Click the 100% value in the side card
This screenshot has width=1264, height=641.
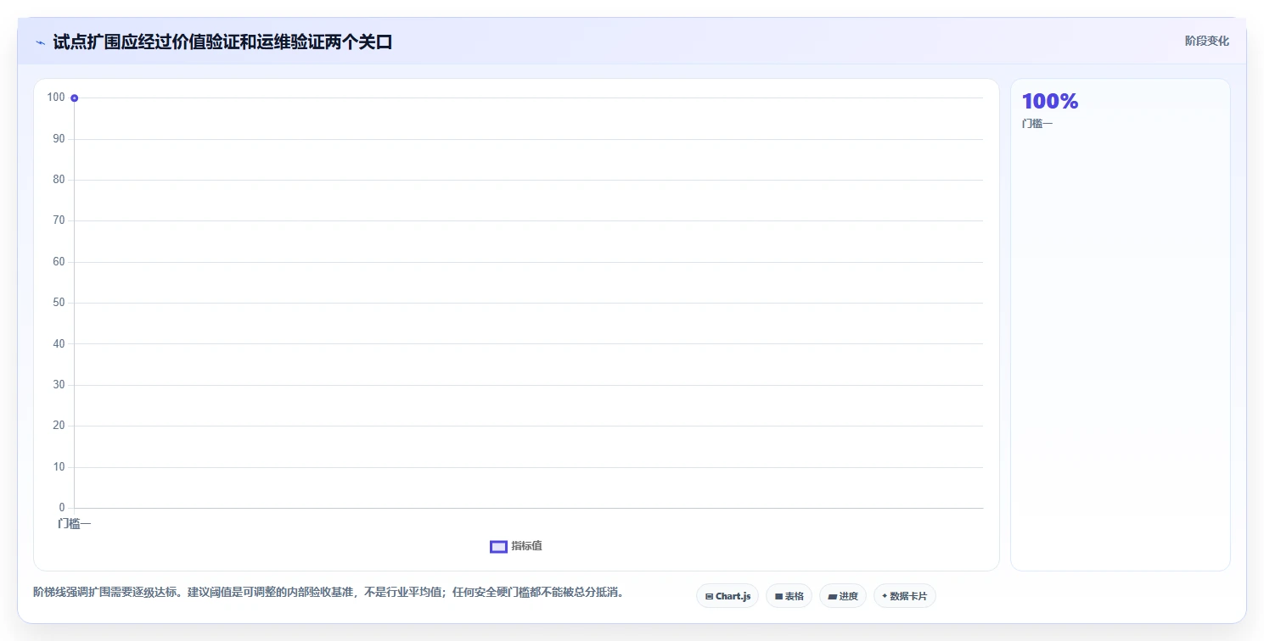pyautogui.click(x=1050, y=101)
